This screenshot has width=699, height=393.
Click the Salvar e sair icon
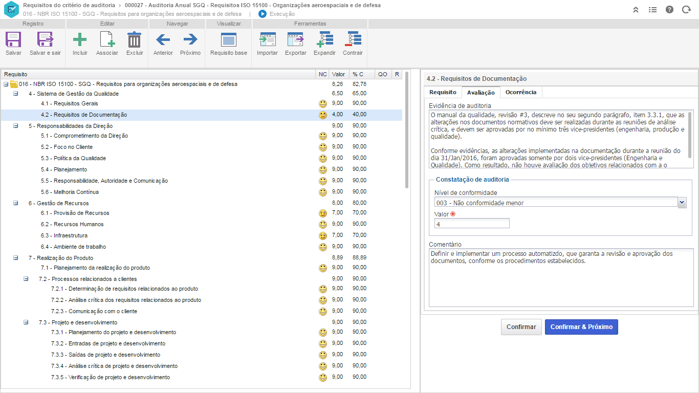(45, 40)
